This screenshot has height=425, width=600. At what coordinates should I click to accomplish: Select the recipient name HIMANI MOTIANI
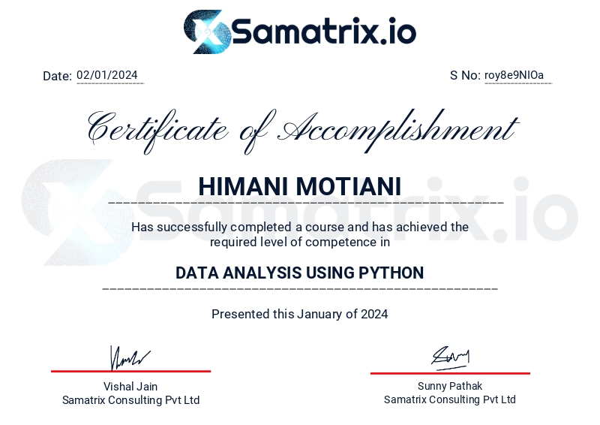(x=300, y=186)
